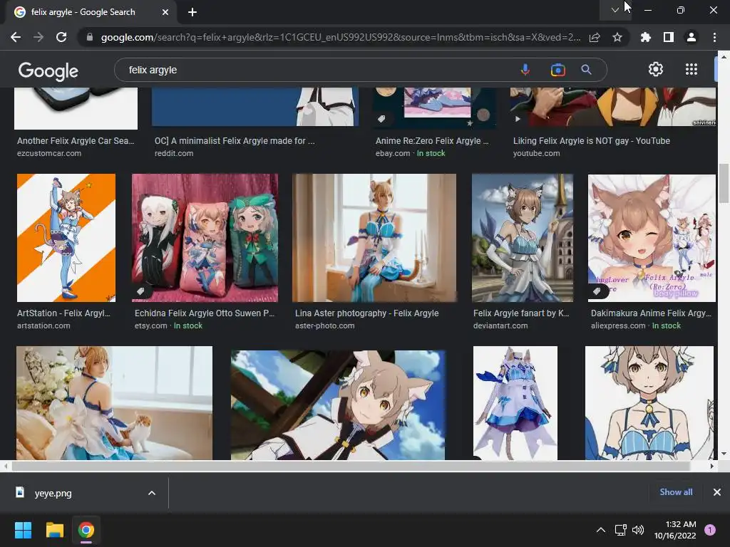Image resolution: width=730 pixels, height=547 pixels.
Task: Open the Felix line art portrait thumbnail
Action: point(649,403)
